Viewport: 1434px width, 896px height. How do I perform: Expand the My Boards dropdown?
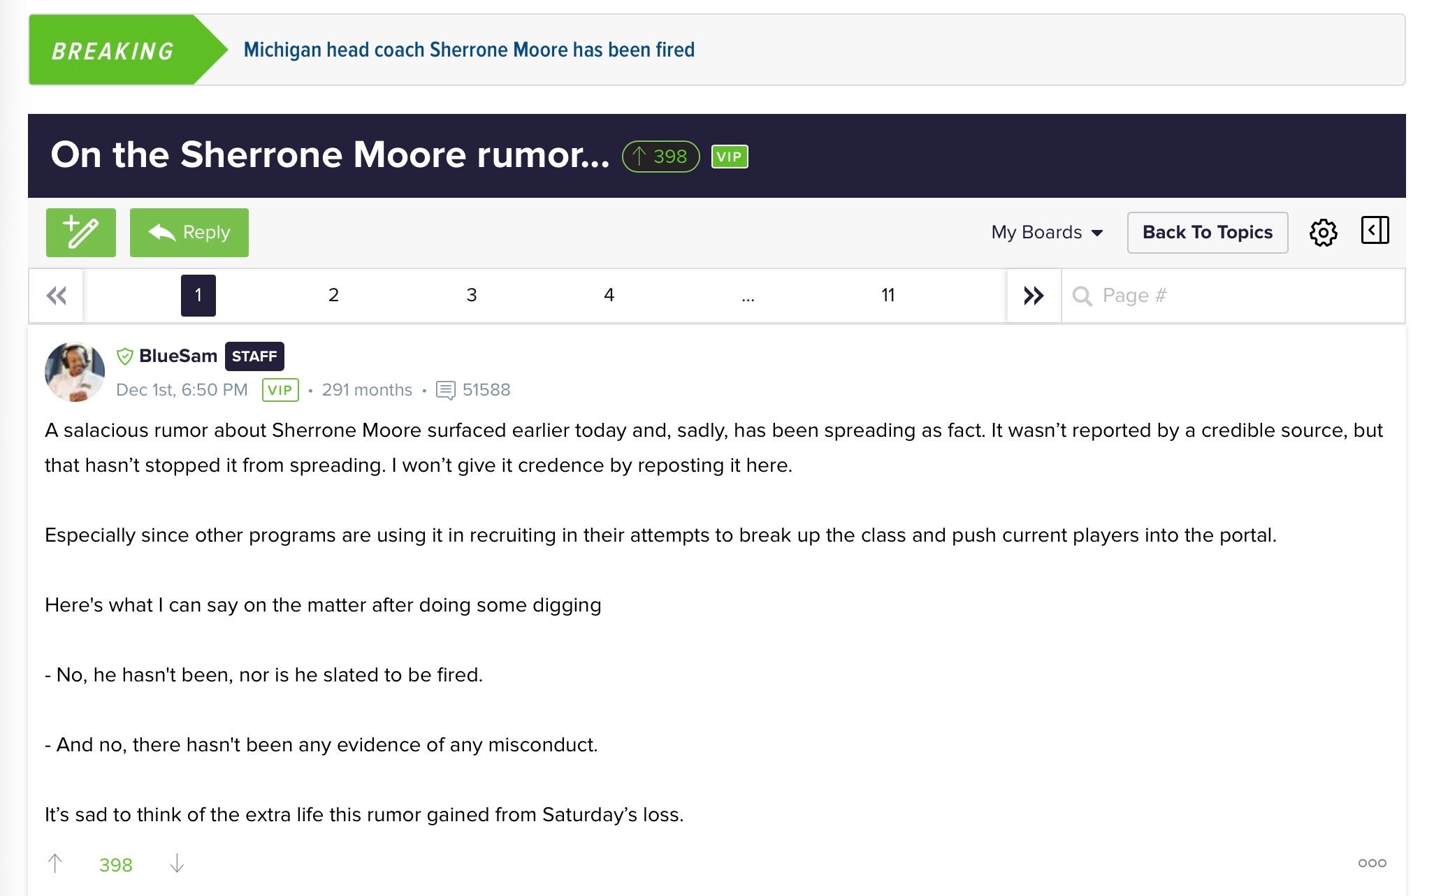click(x=1047, y=232)
